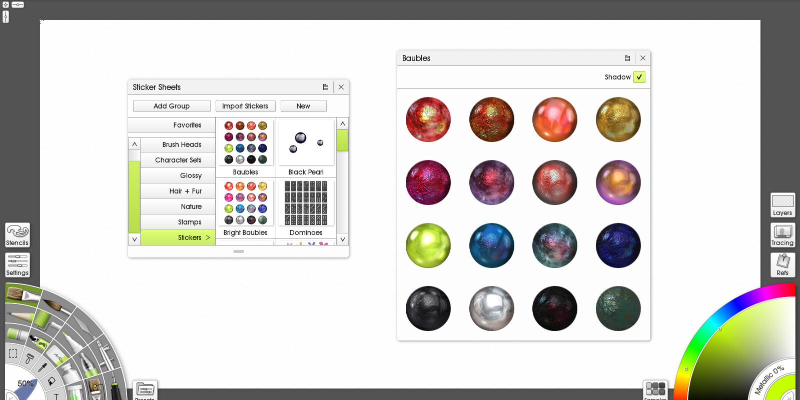The width and height of the screenshot is (800, 400).
Task: Click the Add Group button
Action: [172, 106]
